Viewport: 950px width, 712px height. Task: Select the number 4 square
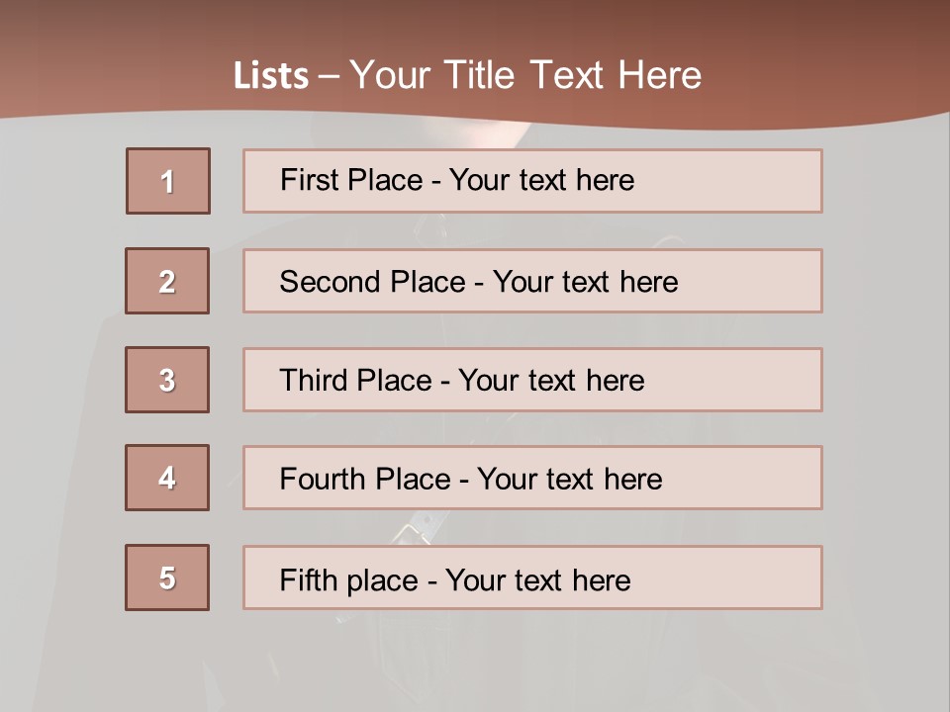tap(167, 478)
